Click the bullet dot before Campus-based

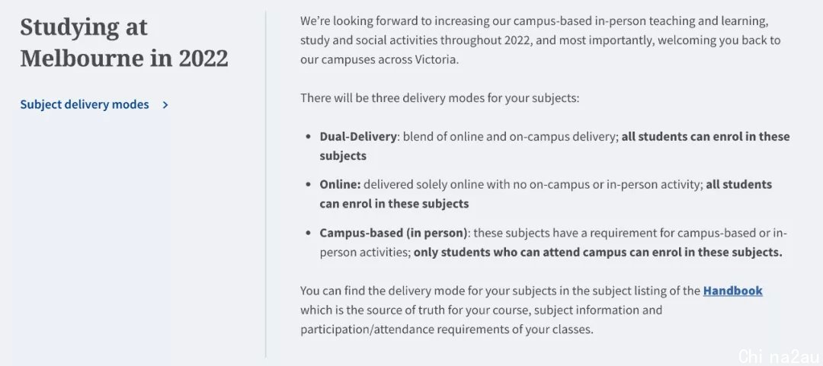click(x=308, y=234)
